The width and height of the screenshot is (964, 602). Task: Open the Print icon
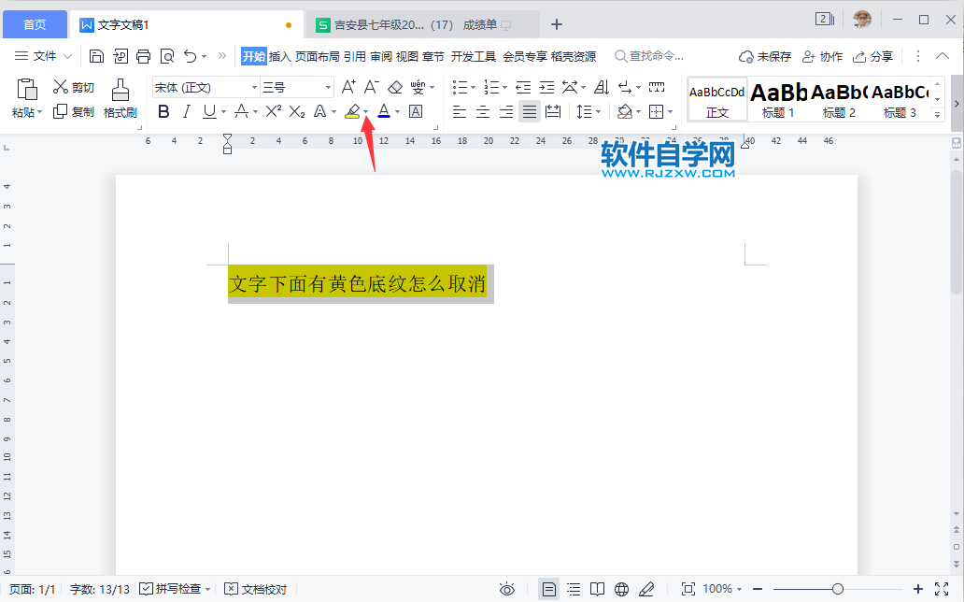pos(143,56)
